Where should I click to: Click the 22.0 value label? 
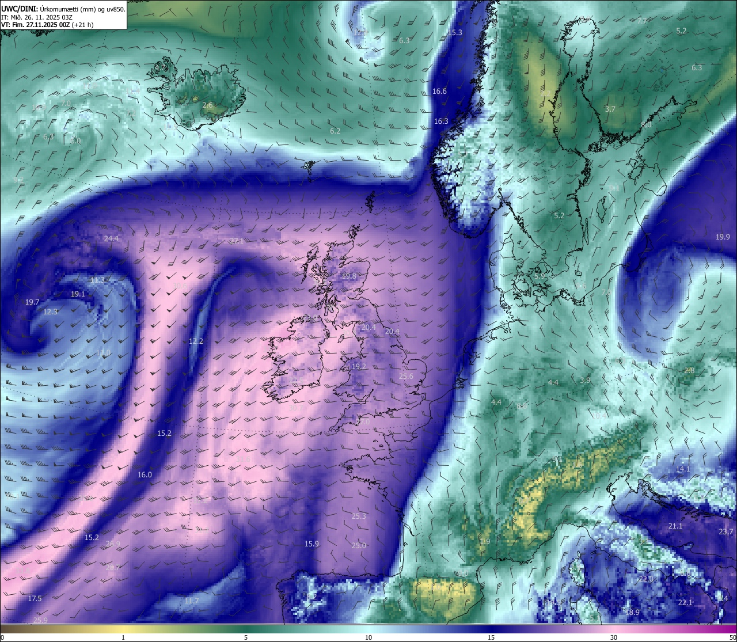coord(645,579)
